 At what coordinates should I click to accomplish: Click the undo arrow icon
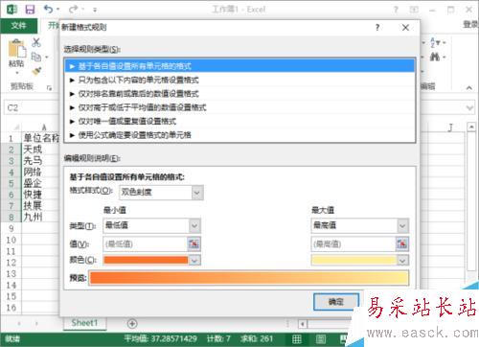point(49,9)
